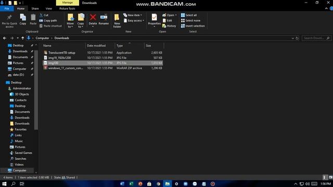This screenshot has height=187, width=333.
Task: Click Invert selection
Action: coord(193,26)
